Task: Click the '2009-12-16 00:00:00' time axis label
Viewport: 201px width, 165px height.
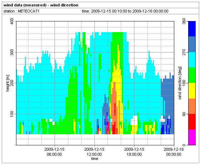Action: [174, 152]
